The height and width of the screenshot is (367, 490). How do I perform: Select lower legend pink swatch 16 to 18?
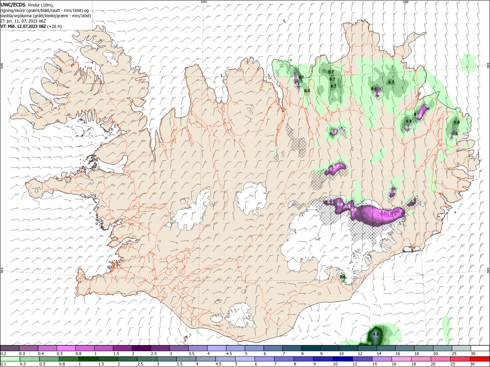click(401, 359)
